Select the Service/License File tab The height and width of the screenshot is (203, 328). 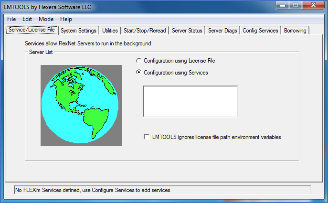32,30
